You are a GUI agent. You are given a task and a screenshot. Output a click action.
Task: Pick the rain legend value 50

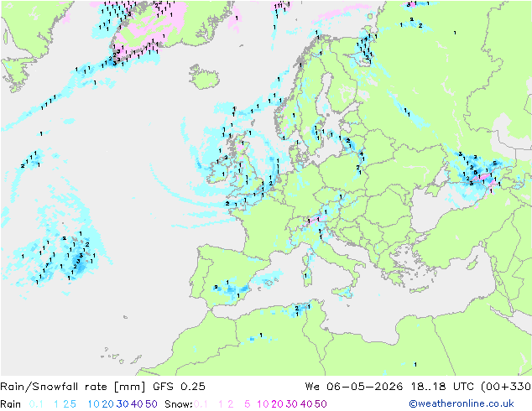pyautogui.click(x=151, y=404)
